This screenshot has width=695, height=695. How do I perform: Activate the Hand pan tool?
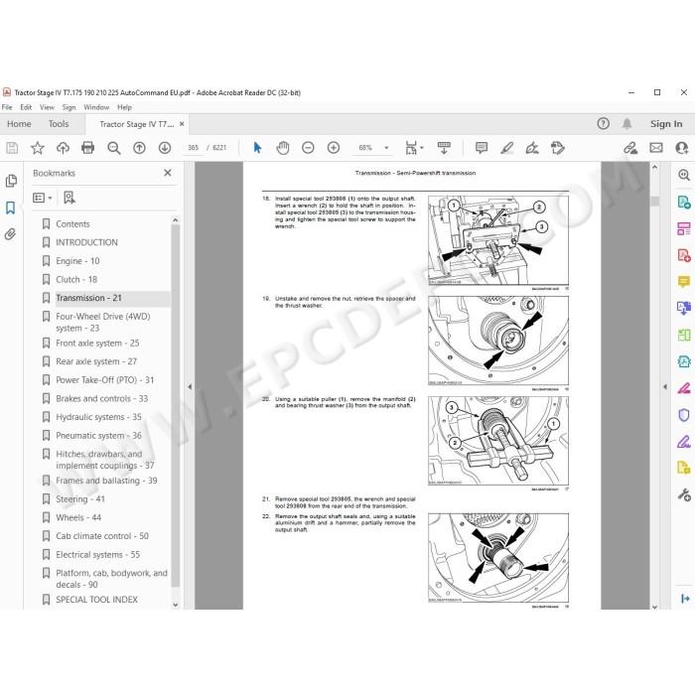(x=282, y=148)
